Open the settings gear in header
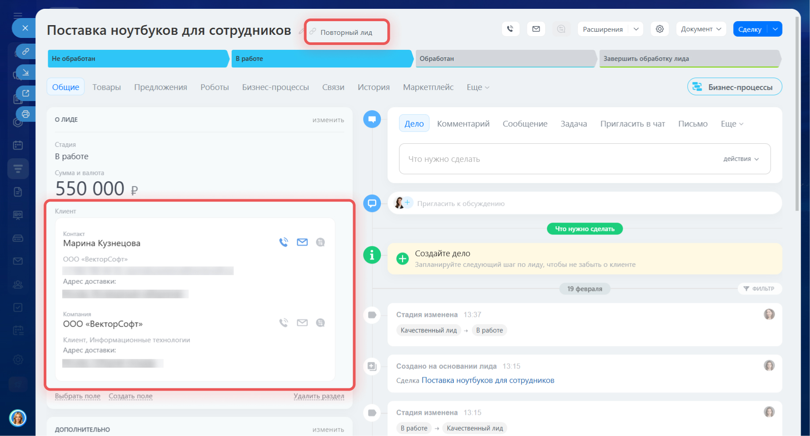 pyautogui.click(x=659, y=29)
